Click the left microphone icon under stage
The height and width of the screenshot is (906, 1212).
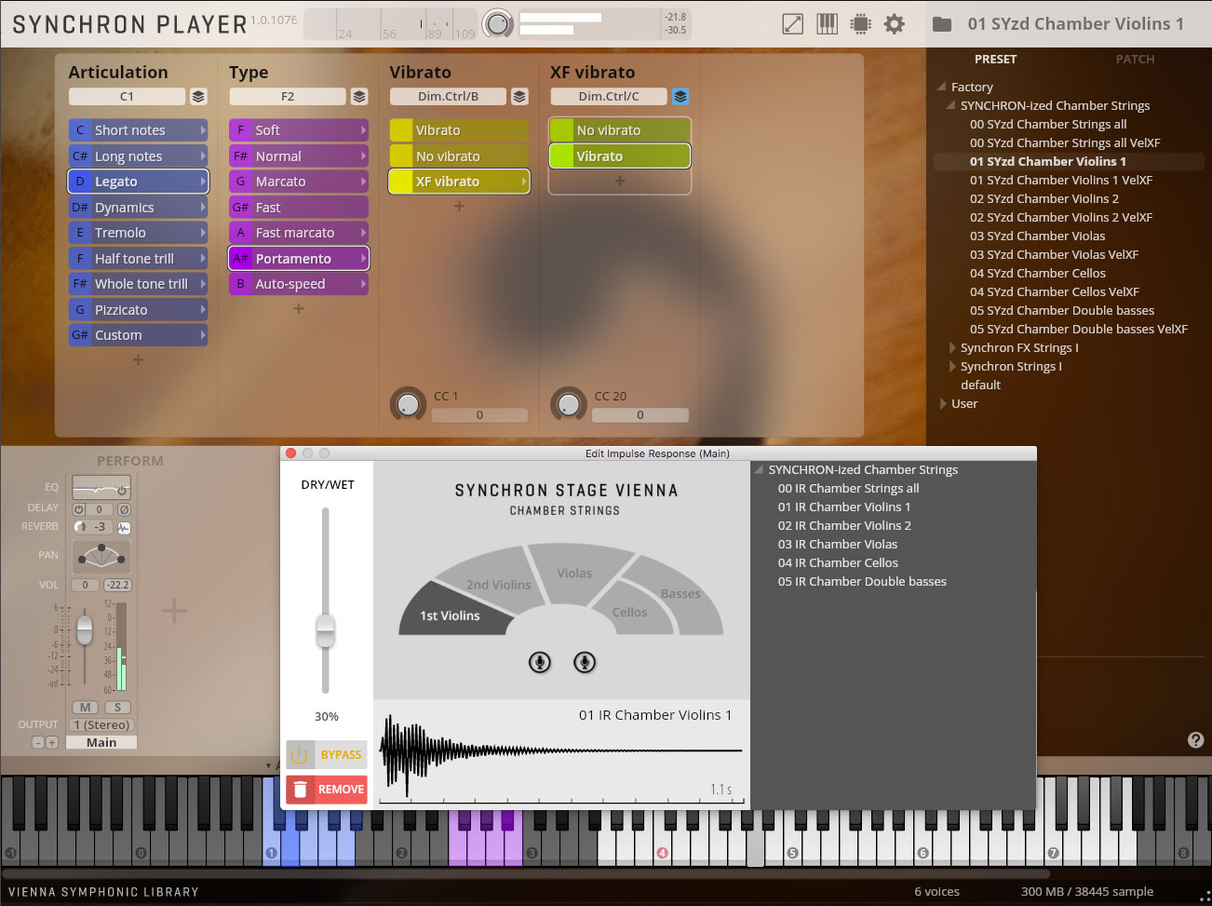click(540, 662)
